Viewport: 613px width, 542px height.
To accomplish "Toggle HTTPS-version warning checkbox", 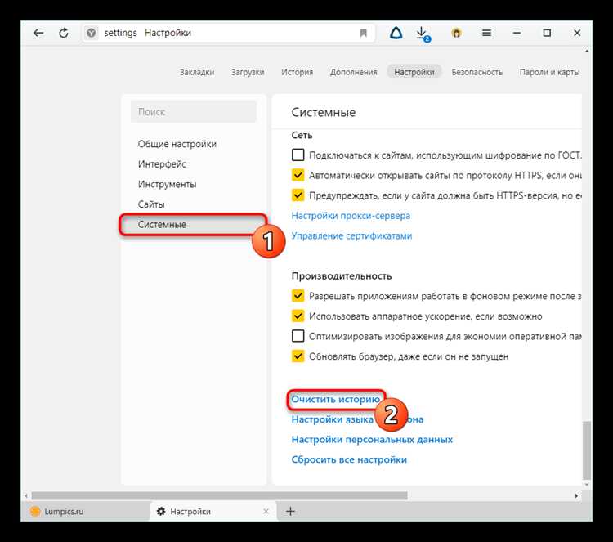I will coord(298,195).
